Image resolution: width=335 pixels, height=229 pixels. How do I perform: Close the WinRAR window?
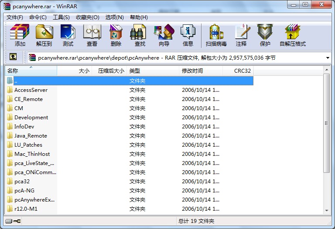(322, 5)
